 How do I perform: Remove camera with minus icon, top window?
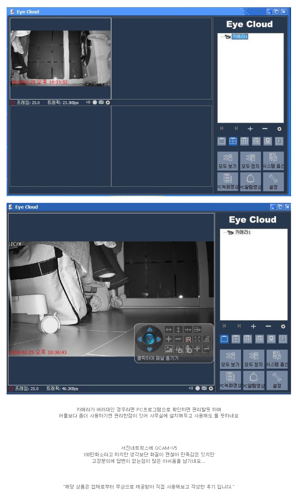coord(265,129)
